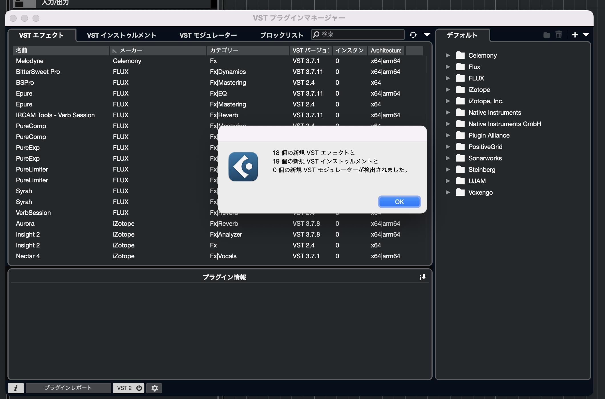This screenshot has height=399, width=605.
Task: Click Fx|EQ category cell of Epure
Action: pos(218,93)
